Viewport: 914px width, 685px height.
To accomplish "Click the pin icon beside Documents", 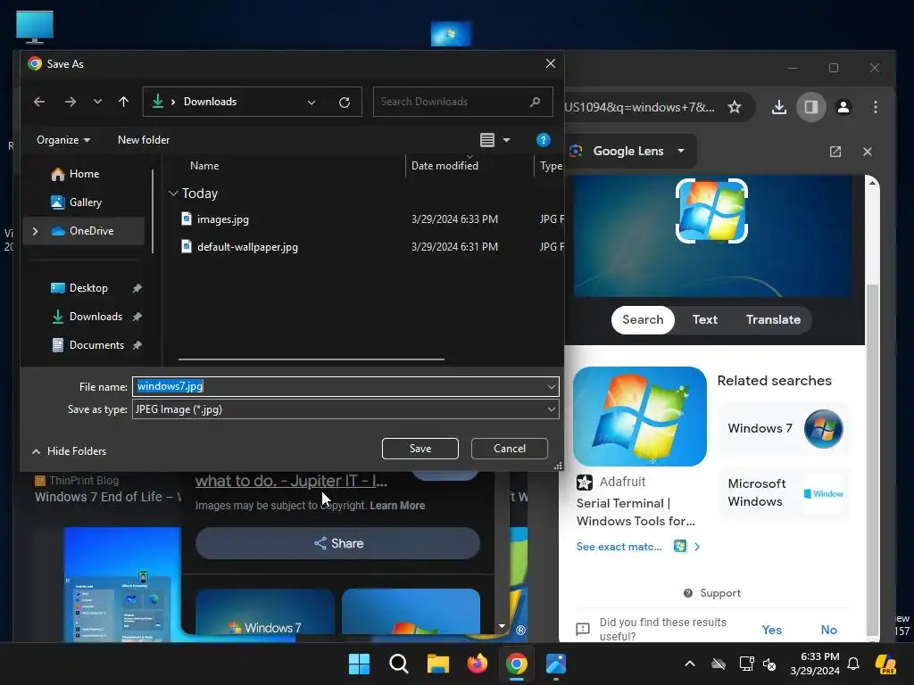I will coord(137,345).
